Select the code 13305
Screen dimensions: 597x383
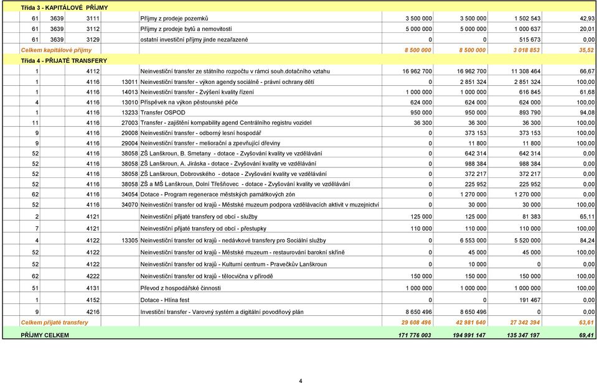coord(129,241)
